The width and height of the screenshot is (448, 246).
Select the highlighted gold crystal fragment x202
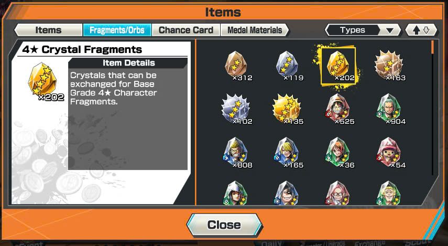pos(338,66)
